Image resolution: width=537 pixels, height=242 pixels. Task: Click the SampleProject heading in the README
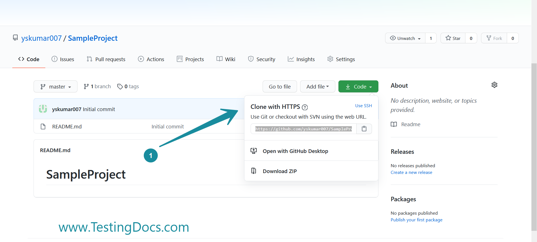click(86, 174)
